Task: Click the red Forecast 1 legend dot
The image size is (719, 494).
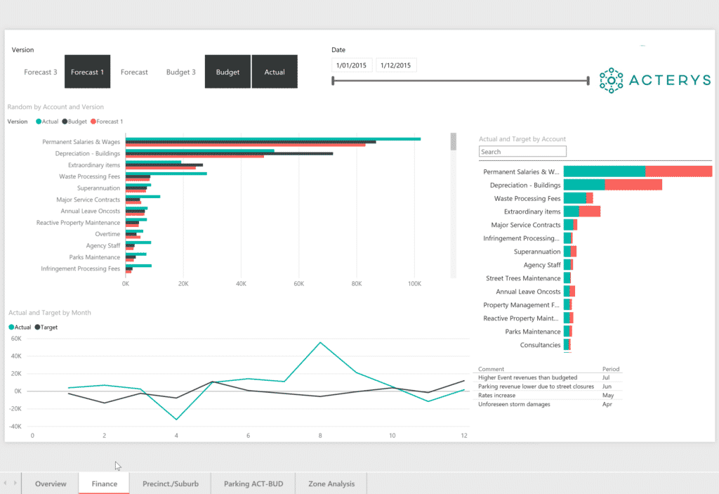Action: point(92,122)
